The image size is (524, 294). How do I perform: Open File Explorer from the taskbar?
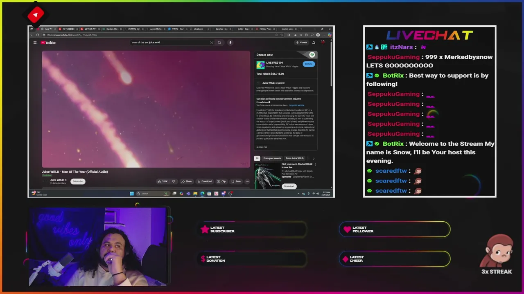[195, 194]
